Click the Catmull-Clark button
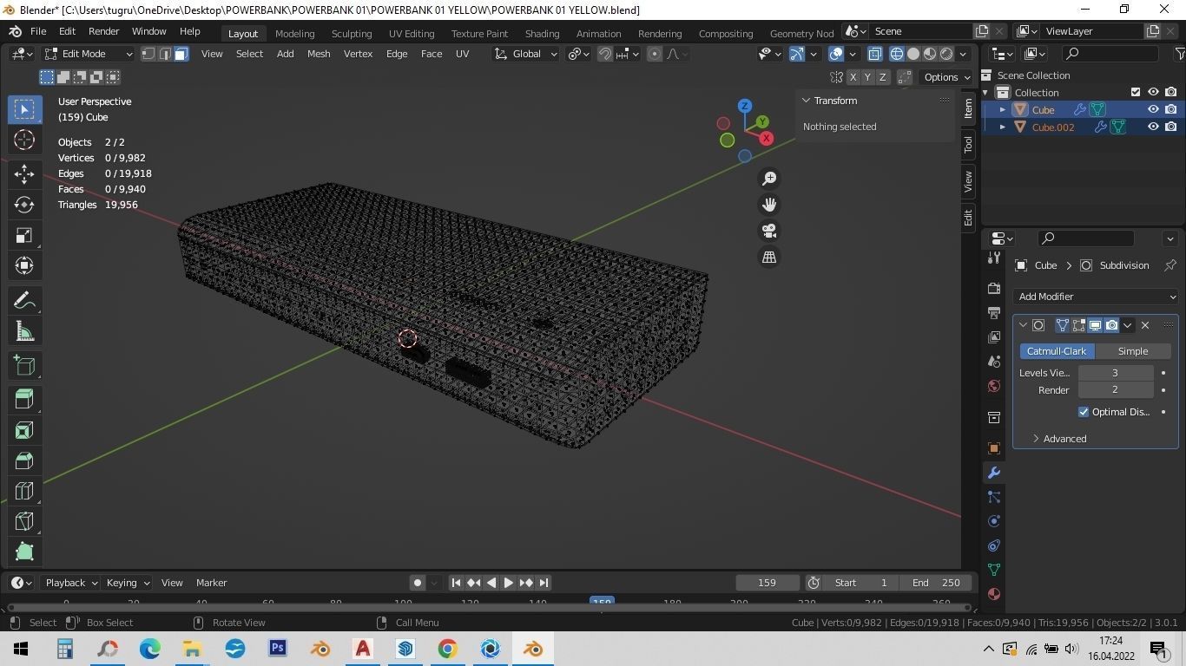 pos(1057,351)
